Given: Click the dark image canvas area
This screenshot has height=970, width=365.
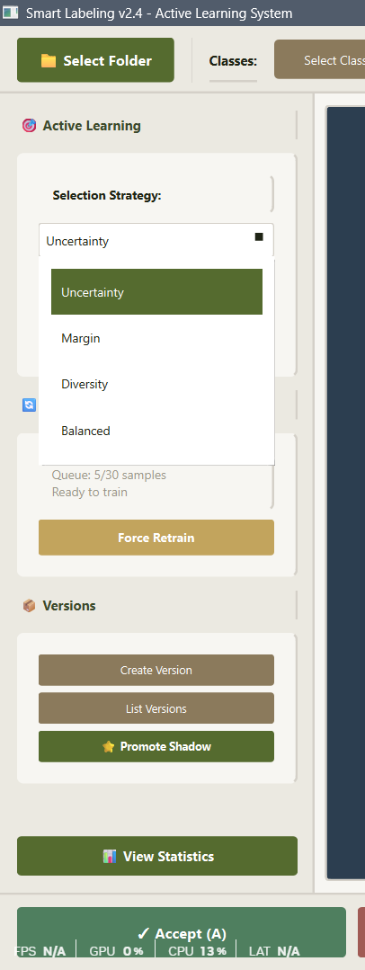Looking at the screenshot, I should 346,493.
